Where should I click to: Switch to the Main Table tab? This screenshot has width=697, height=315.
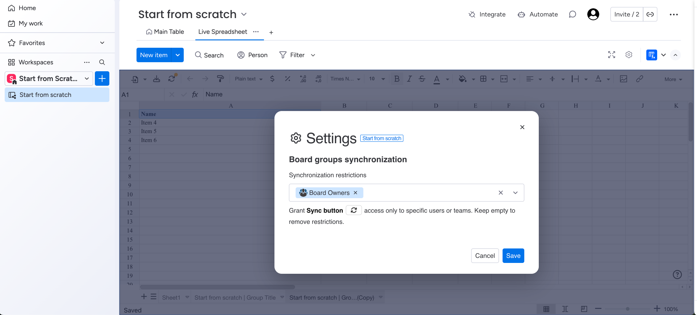(165, 32)
